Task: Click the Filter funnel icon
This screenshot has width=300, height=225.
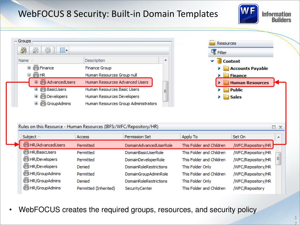Action: (214, 52)
